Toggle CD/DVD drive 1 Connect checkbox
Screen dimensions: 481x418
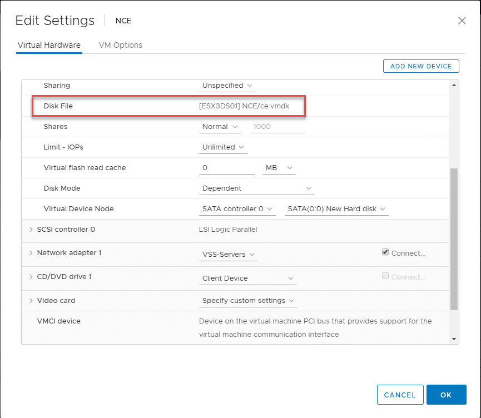coord(385,276)
